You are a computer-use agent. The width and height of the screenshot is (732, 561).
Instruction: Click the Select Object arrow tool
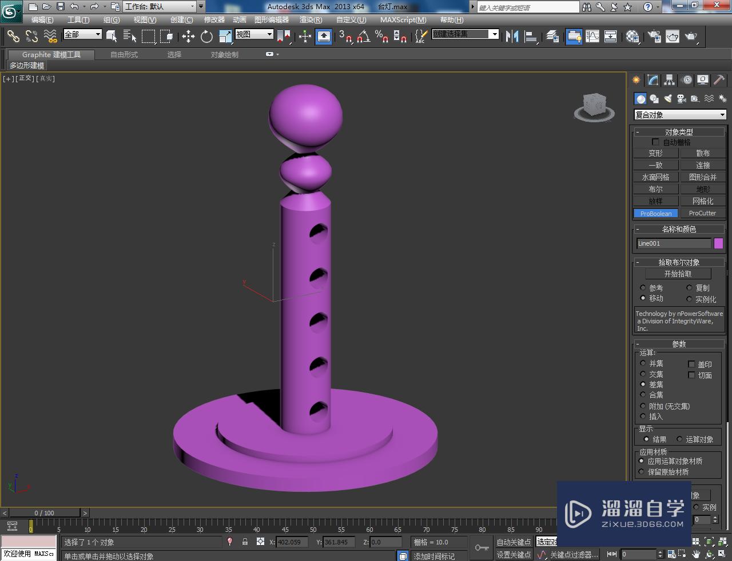[x=112, y=37]
